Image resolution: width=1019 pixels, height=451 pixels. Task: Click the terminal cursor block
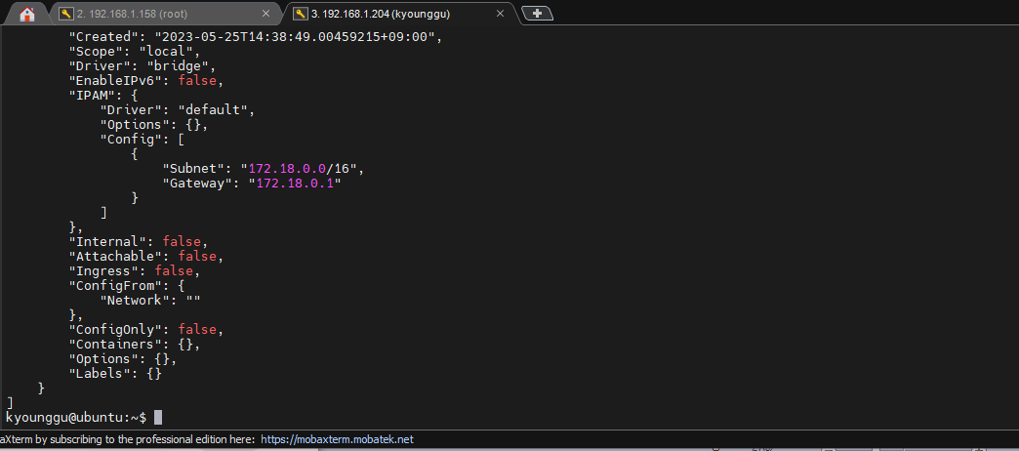pos(158,417)
